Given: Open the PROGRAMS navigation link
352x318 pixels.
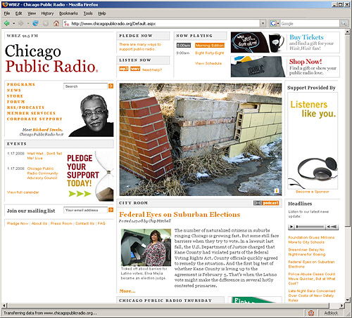Looking at the screenshot, I should (x=21, y=84).
